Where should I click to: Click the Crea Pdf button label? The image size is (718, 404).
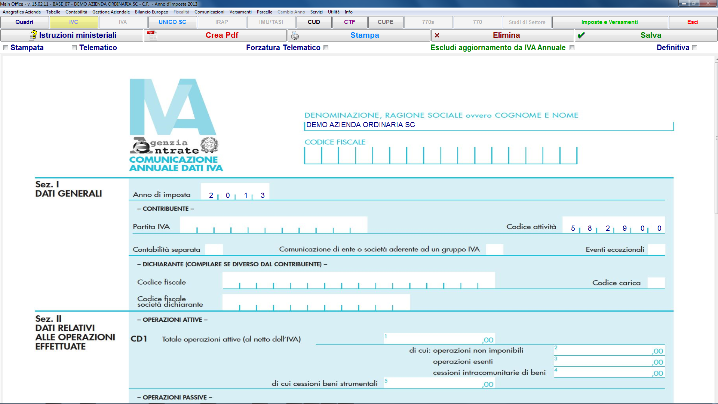point(222,35)
